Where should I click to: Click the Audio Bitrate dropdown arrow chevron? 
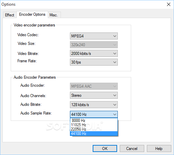tap(115, 105)
